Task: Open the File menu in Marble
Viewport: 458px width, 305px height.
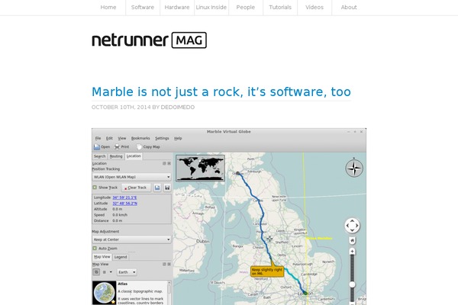Action: (98, 138)
